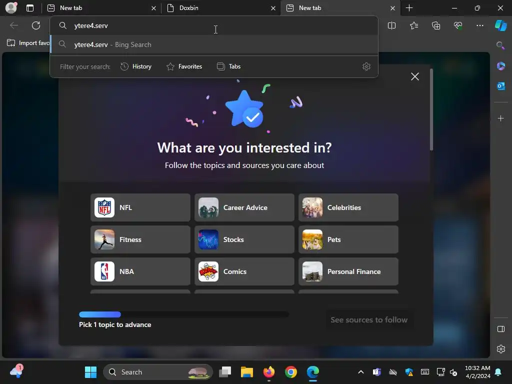Open sidebar settings gear at bottom
Viewport: 512px width, 384px height.
click(x=500, y=348)
